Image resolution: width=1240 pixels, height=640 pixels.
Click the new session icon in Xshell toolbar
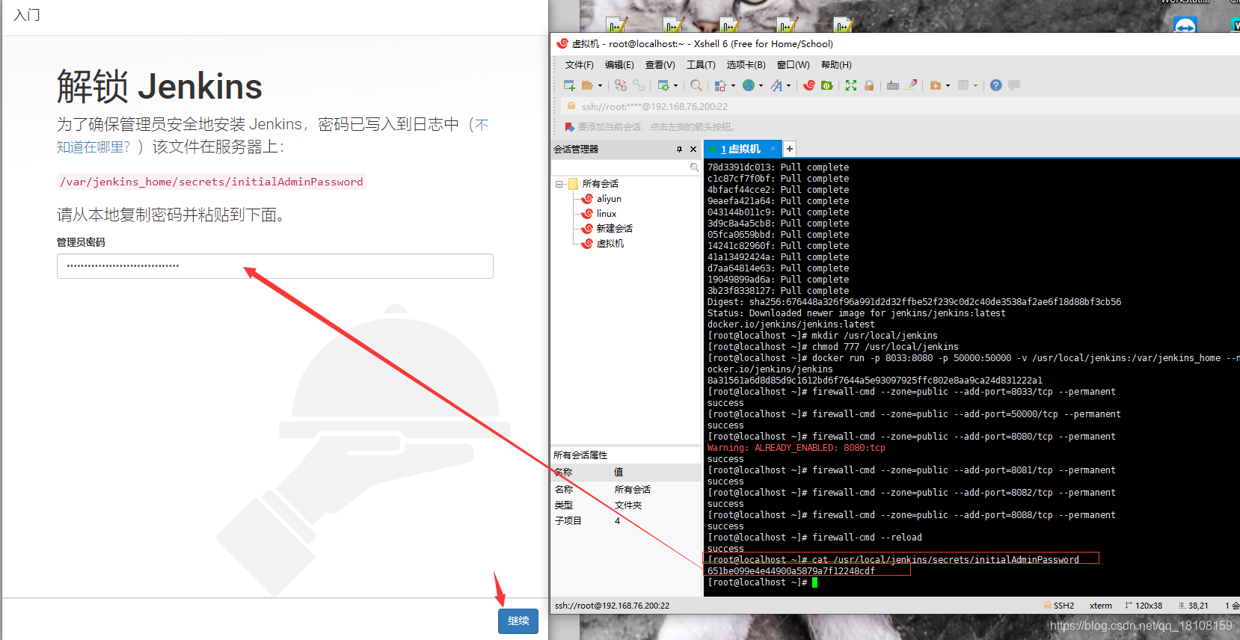pyautogui.click(x=569, y=85)
